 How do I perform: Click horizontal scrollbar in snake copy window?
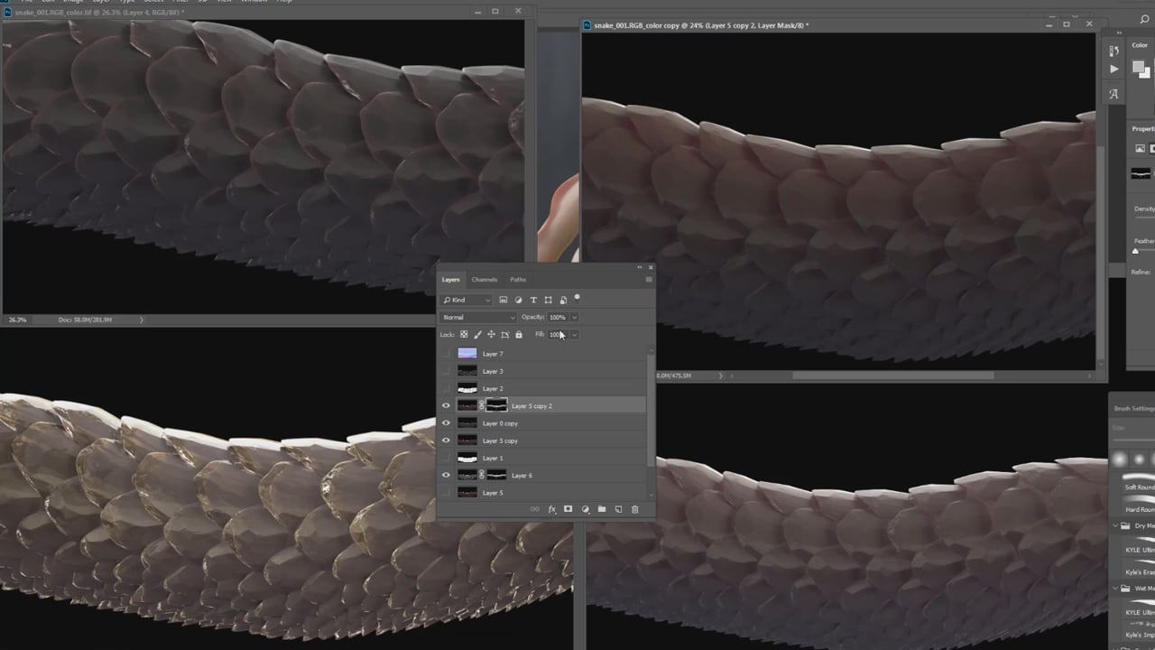coord(893,376)
